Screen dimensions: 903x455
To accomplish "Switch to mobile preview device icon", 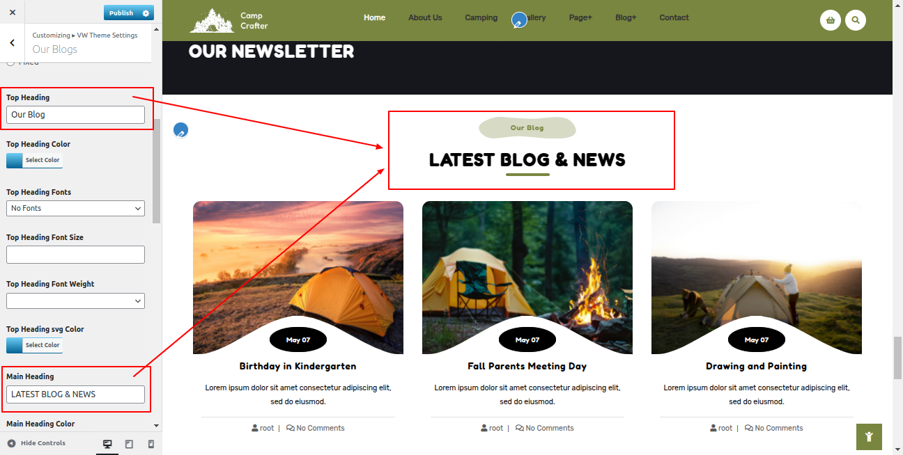I will [x=150, y=444].
